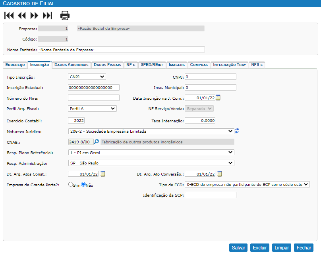The height and width of the screenshot is (255, 321).
Task: Click the Limpar button
Action: 282,247
